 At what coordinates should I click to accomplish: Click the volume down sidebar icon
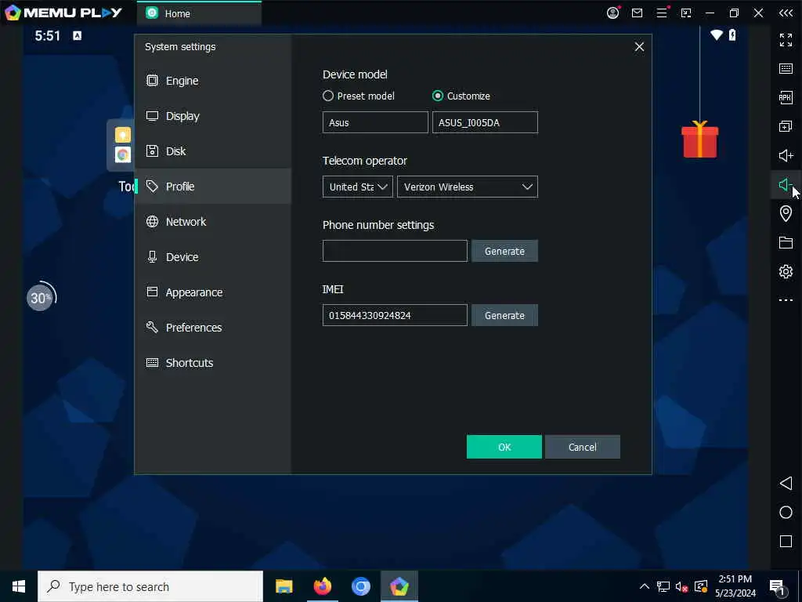[786, 184]
